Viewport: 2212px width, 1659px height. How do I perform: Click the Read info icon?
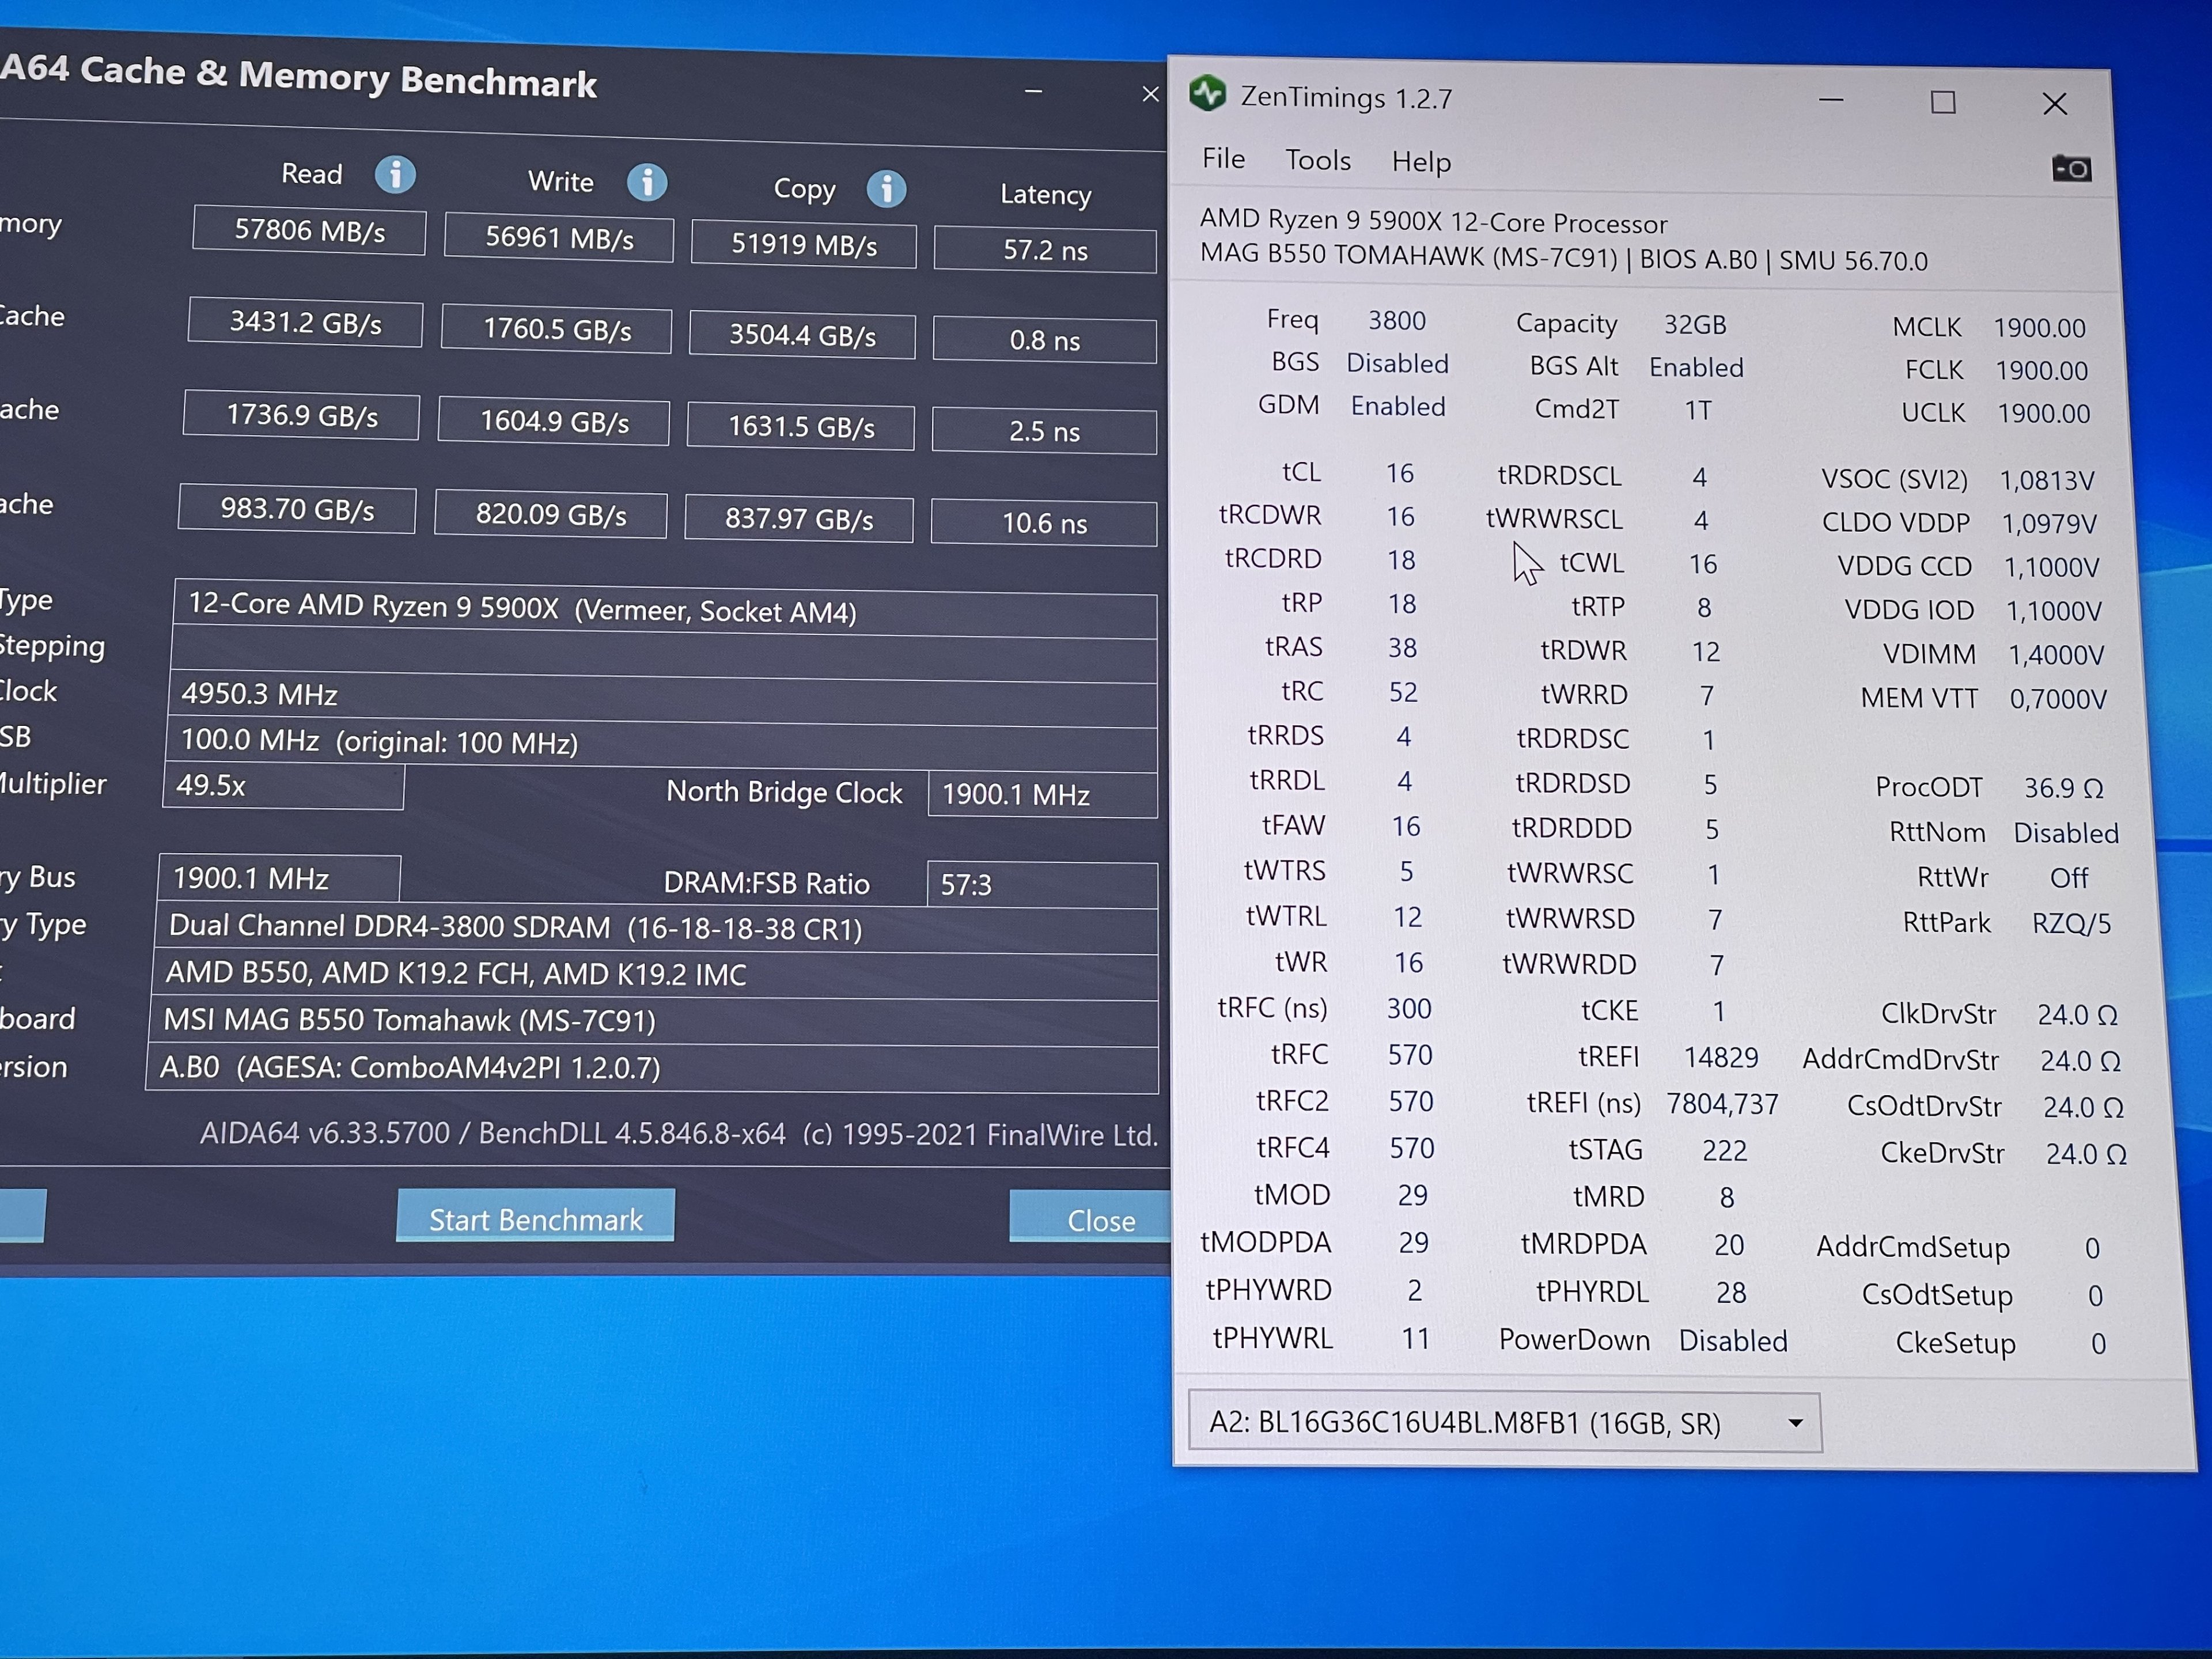pos(395,175)
